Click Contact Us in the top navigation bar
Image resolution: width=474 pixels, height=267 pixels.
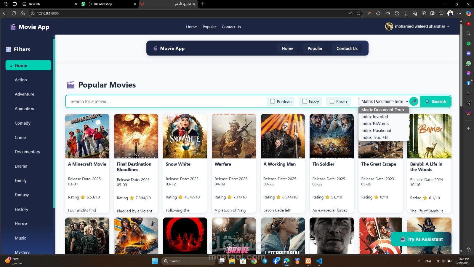click(x=231, y=27)
